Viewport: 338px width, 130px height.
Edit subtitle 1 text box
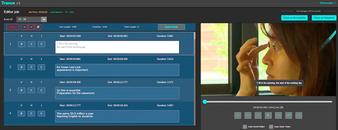[x=117, y=47]
